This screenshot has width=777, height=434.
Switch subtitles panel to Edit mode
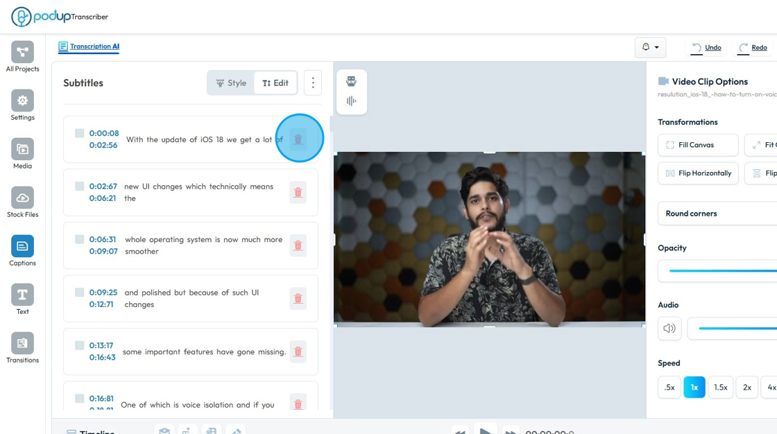coord(275,83)
